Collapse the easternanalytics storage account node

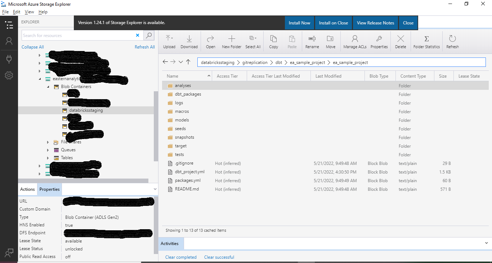coord(40,79)
